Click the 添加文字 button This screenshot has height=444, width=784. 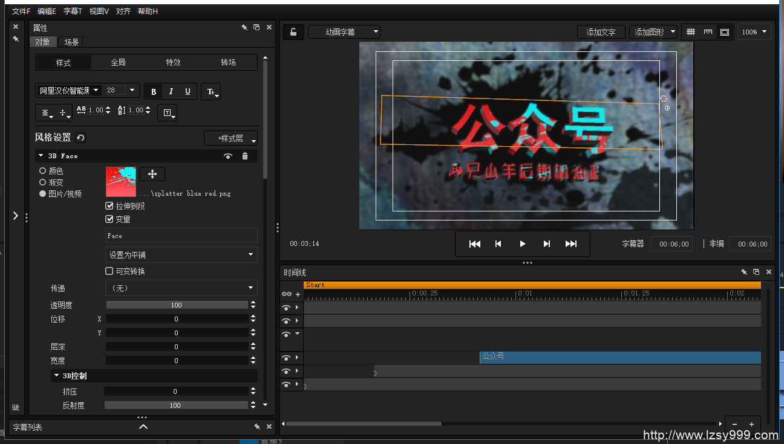[x=601, y=32]
